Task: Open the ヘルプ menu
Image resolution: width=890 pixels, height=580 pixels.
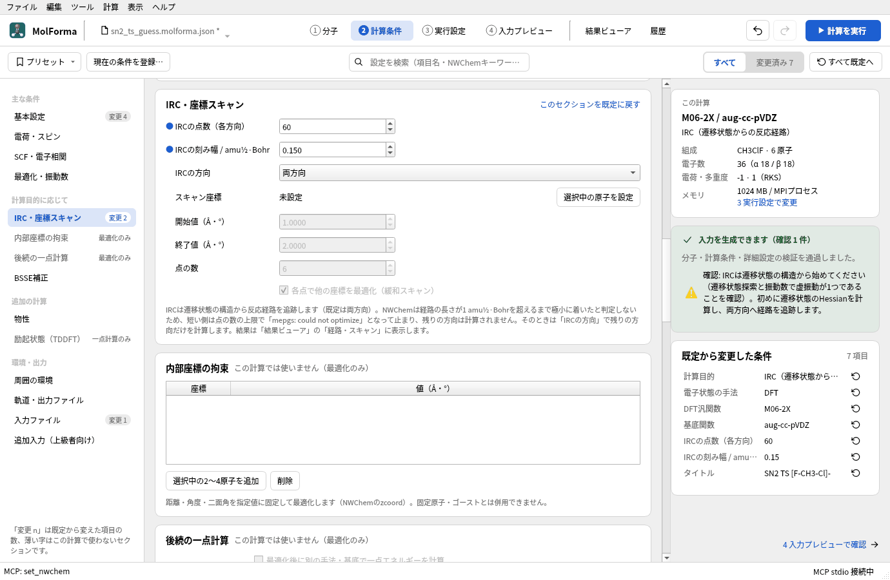Action: click(164, 7)
